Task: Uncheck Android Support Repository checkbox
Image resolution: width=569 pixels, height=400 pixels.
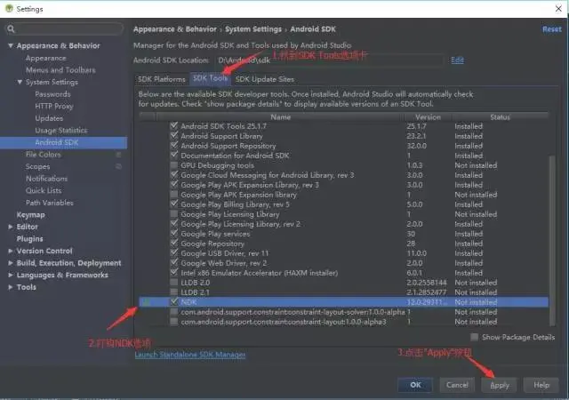Action: 174,146
